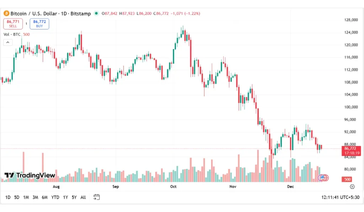Screen dimensions: 364x212
Task: Click the Bitcoin coin icon in the header
Action: 6,13
